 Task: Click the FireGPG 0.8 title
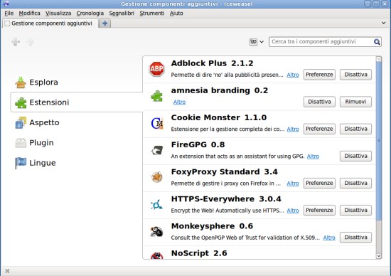[198, 144]
